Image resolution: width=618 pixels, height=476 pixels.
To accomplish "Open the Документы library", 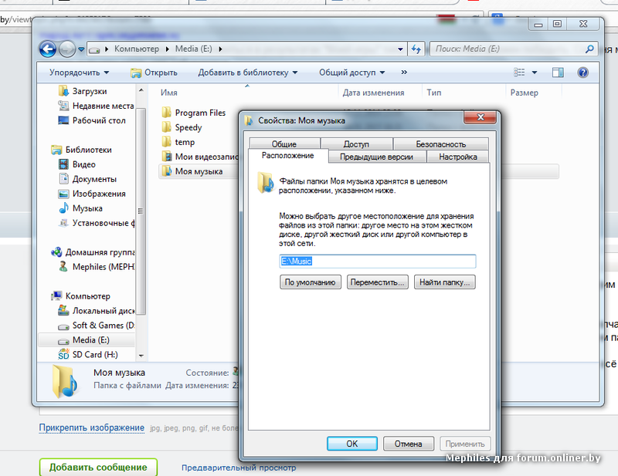I will point(87,179).
